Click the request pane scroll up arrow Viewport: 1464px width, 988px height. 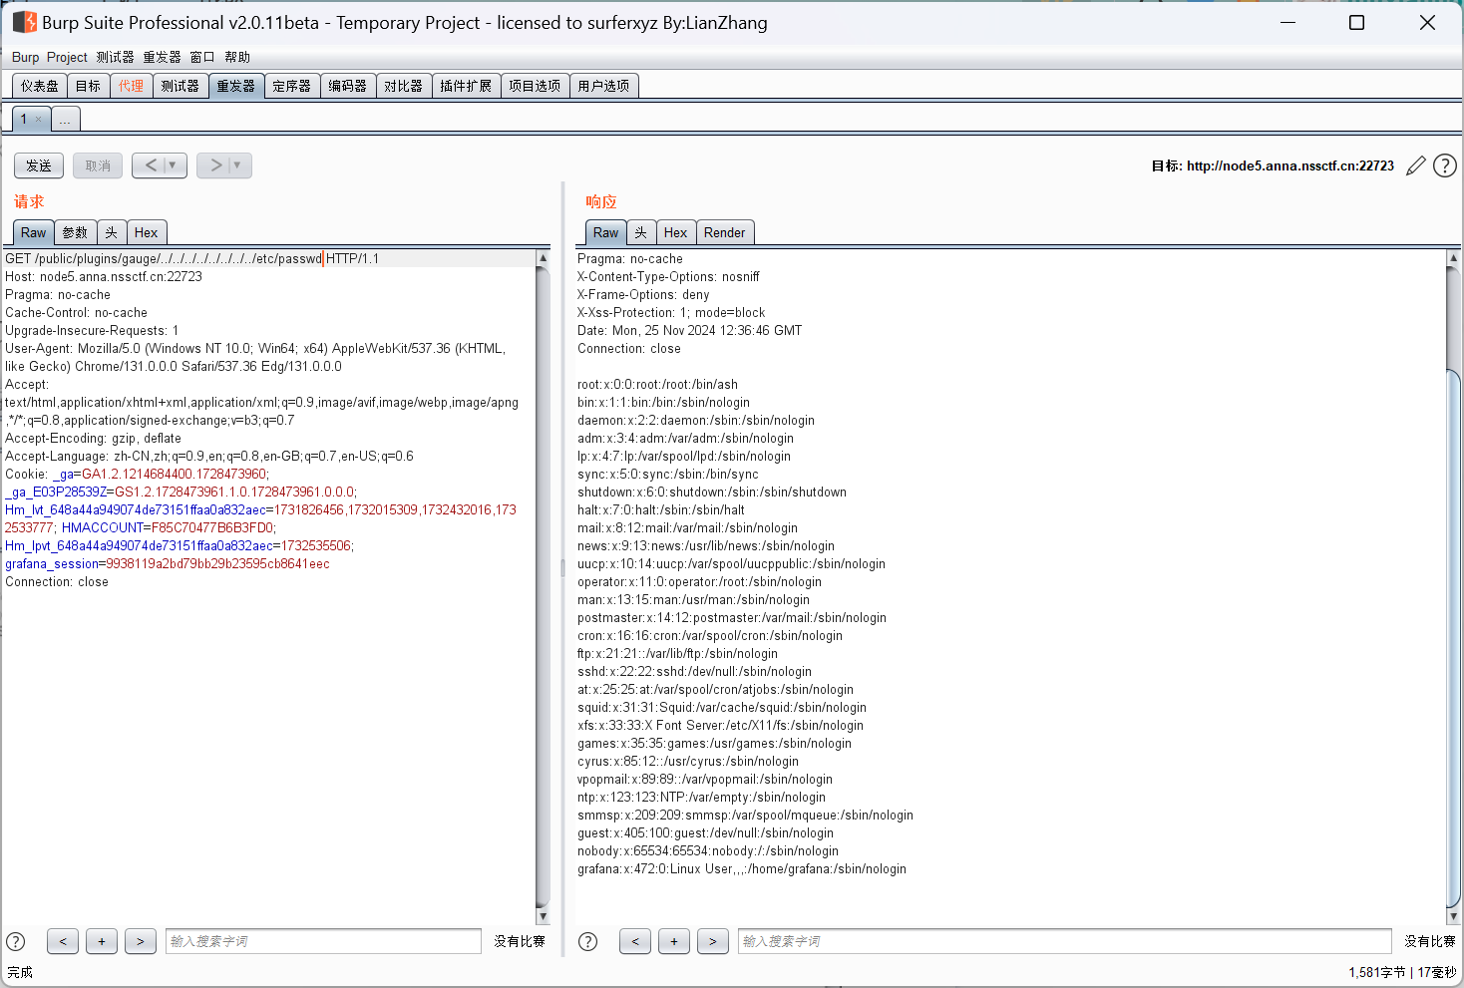pos(543,258)
